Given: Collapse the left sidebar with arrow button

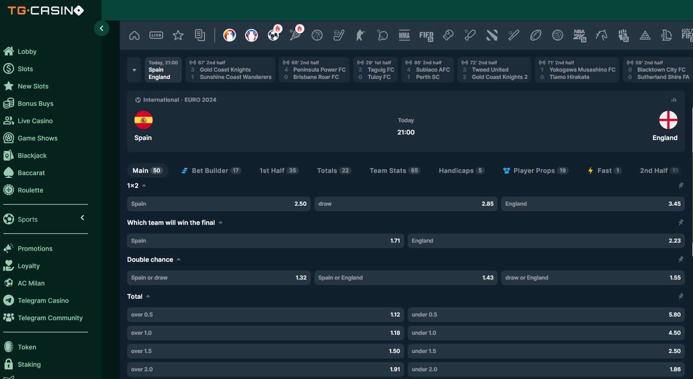Looking at the screenshot, I should [102, 28].
